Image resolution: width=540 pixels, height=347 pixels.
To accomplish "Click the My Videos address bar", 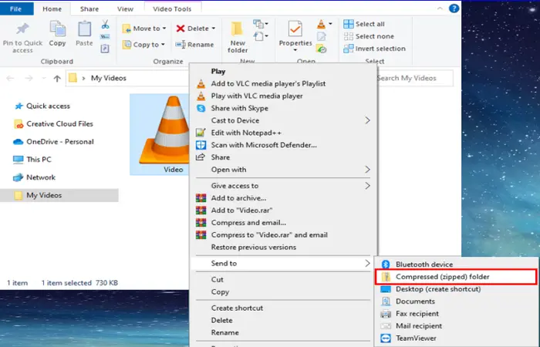I will coord(128,78).
